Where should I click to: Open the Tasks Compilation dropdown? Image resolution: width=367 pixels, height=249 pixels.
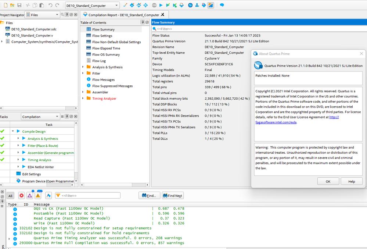(x=40, y=117)
